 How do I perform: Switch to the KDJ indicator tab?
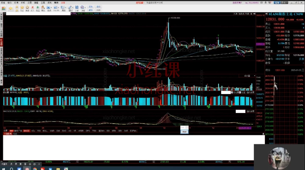tap(33, 131)
